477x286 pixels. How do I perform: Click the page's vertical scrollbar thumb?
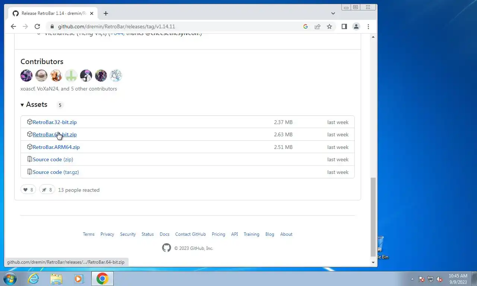coord(373,217)
